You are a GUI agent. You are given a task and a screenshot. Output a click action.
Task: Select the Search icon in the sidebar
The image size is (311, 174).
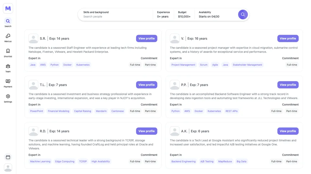8,22
